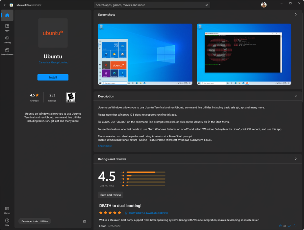Click the share icon below the app description
The width and height of the screenshot is (304, 230).
(x=85, y=221)
